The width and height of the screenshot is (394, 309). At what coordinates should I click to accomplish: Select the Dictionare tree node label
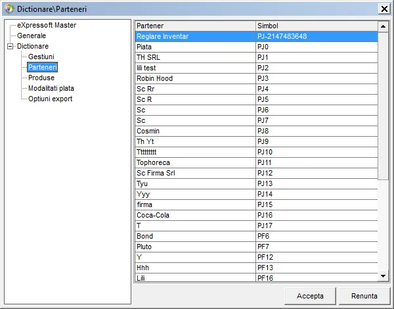(x=33, y=46)
